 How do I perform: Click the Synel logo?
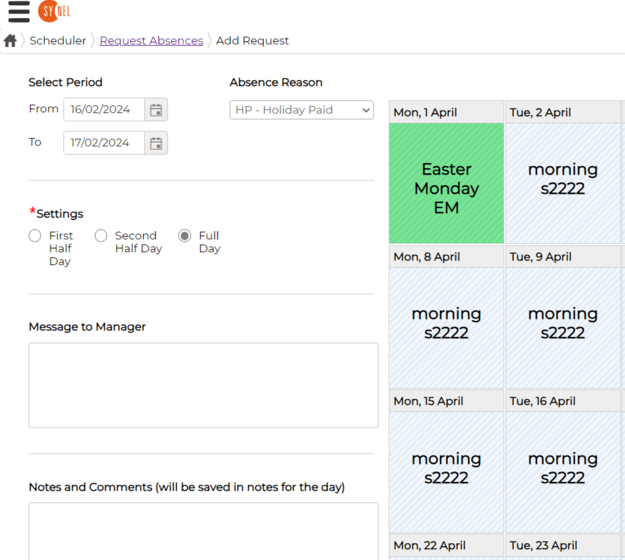54,11
